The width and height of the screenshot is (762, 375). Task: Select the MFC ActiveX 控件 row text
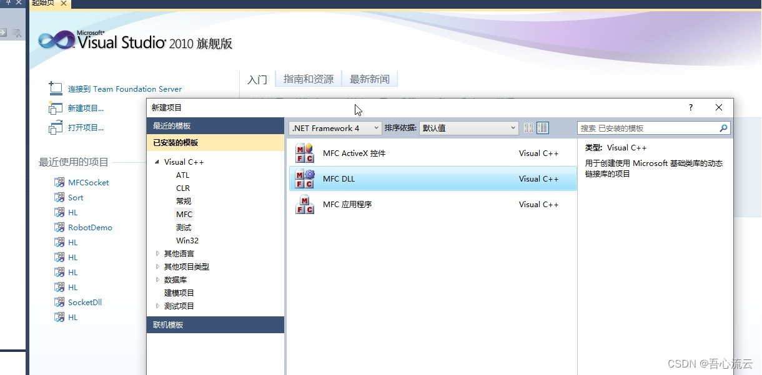[x=354, y=153]
